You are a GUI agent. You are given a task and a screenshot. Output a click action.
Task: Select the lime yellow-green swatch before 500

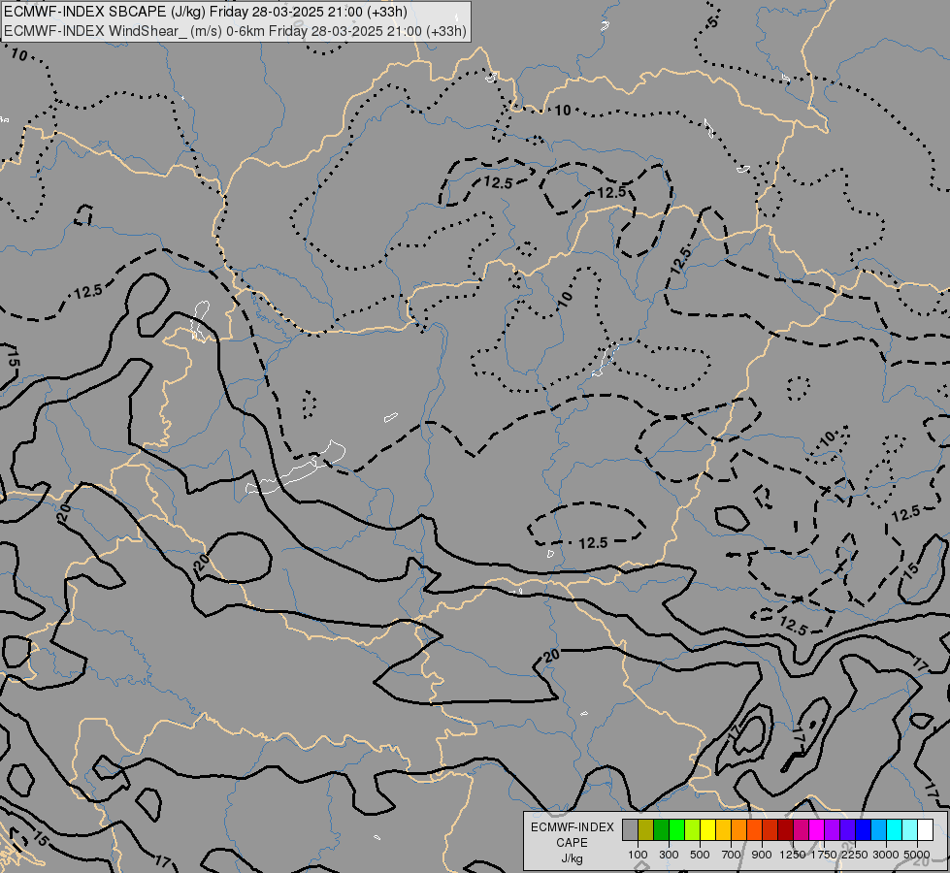pos(692,830)
